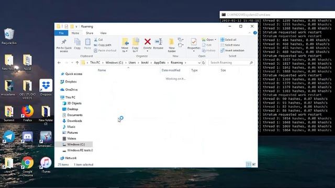Image resolution: width=335 pixels, height=188 pixels.
Task: Select Cut in Clipboard group
Action: click(98, 40)
